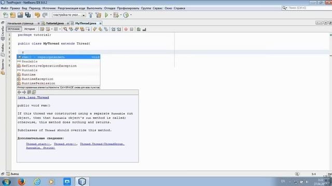
Task: Open the Вид menu
Action: pyautogui.click(x=24, y=8)
